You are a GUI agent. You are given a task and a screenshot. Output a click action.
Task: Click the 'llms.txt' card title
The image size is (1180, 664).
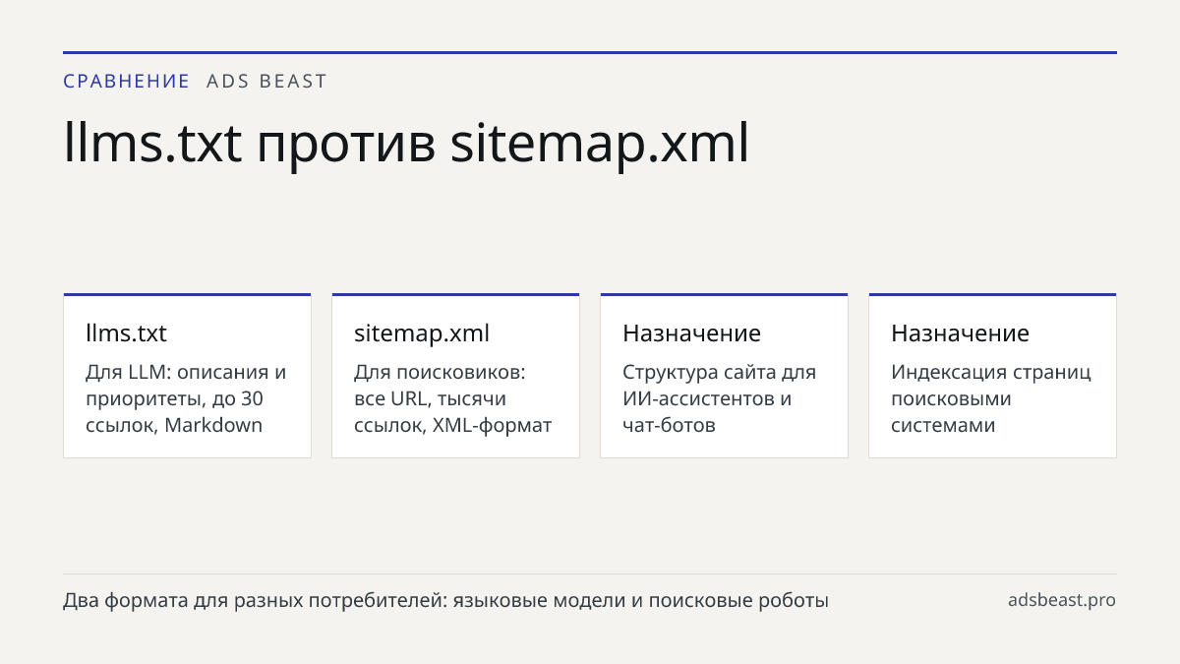coord(126,332)
